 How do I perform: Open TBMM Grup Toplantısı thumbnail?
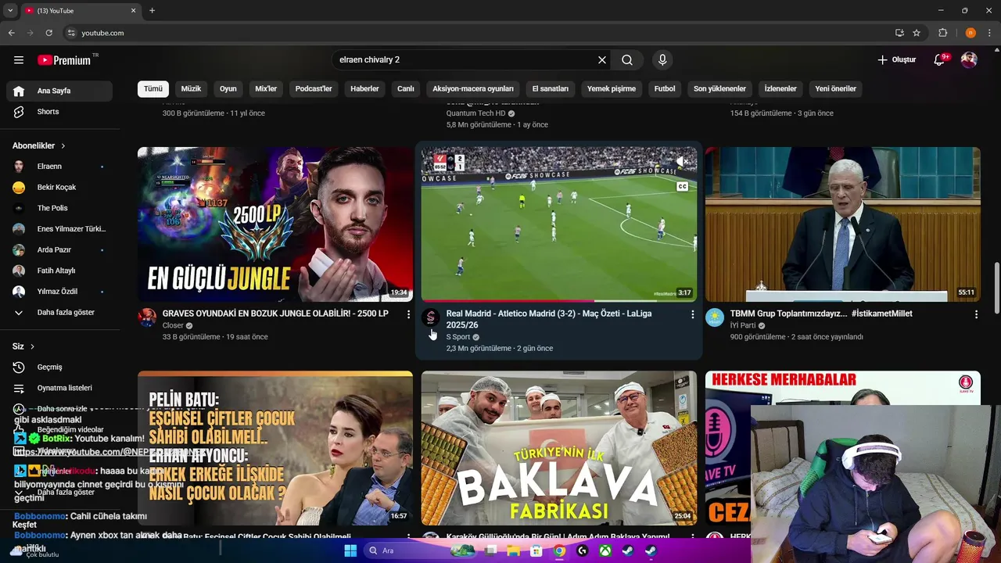coord(842,224)
